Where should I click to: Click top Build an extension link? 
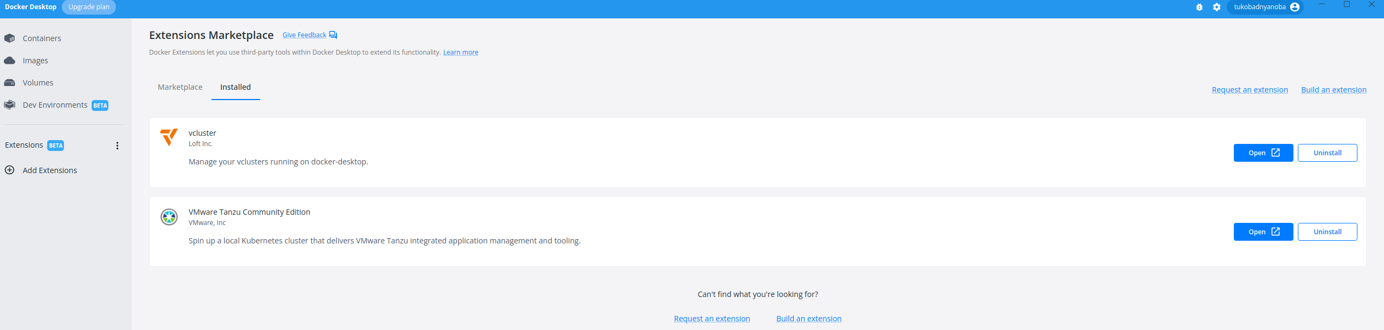1334,90
